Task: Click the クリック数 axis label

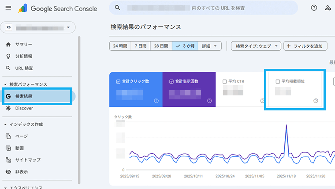Action: click(123, 117)
